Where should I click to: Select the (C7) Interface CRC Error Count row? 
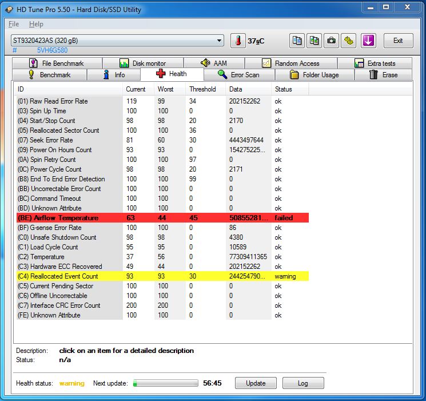162,305
